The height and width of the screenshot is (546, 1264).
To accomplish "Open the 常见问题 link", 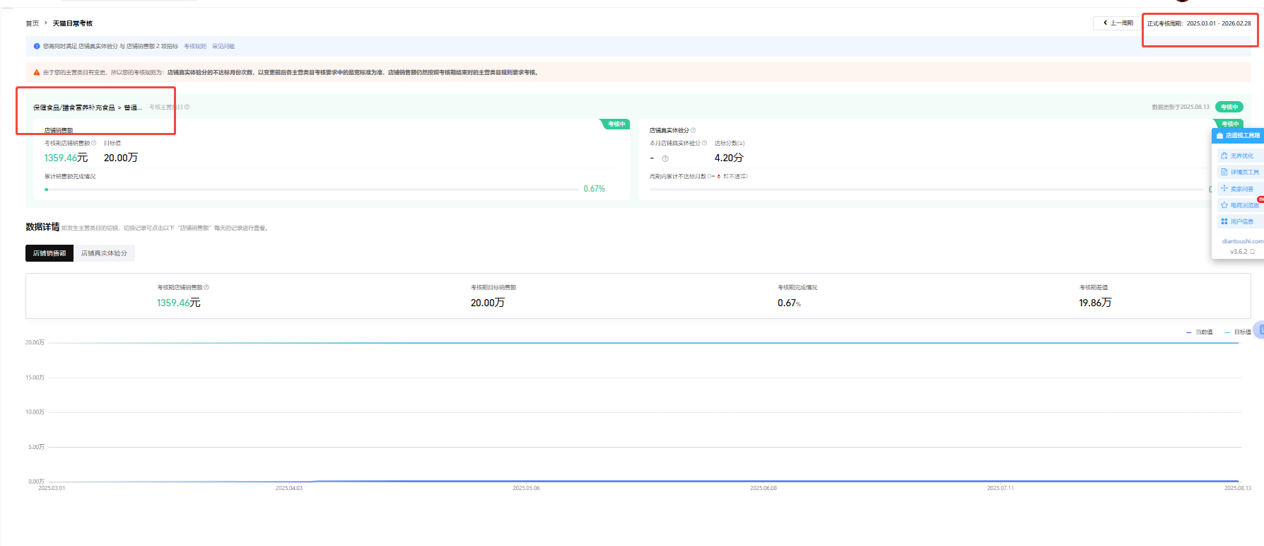I will (x=223, y=46).
